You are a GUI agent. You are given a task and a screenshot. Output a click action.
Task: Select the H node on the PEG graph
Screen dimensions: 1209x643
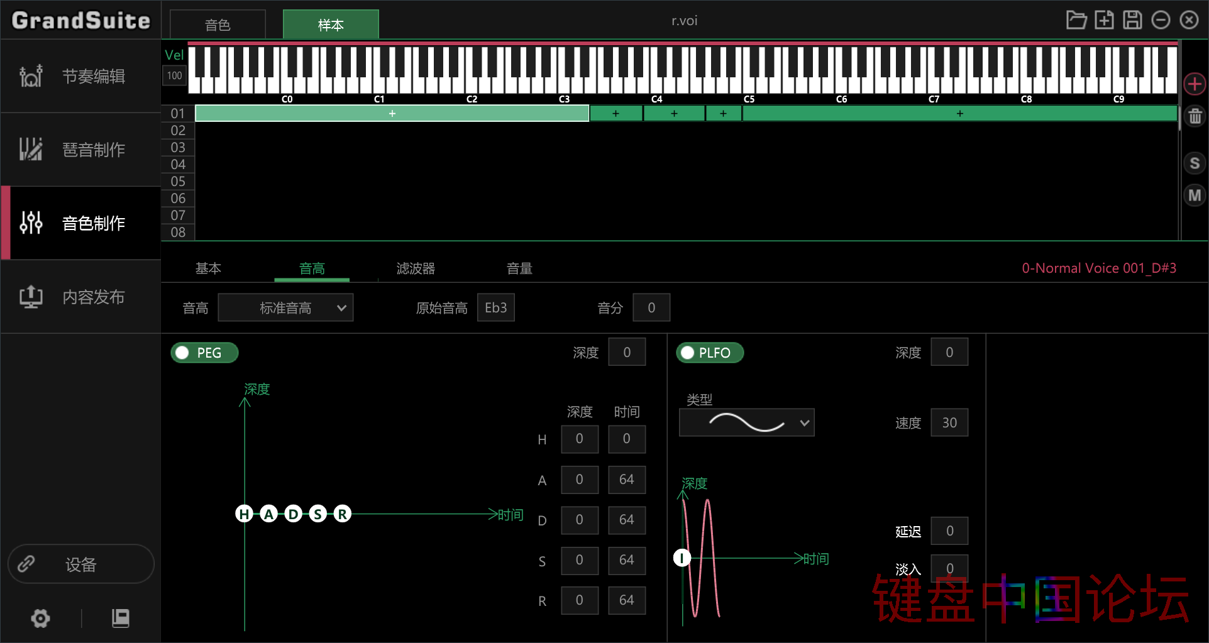coord(244,514)
